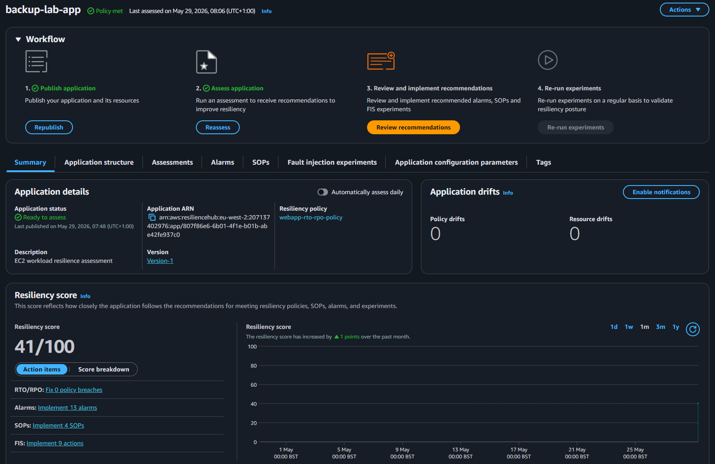The width and height of the screenshot is (715, 464).
Task: Click Enable notifications button
Action: (661, 192)
